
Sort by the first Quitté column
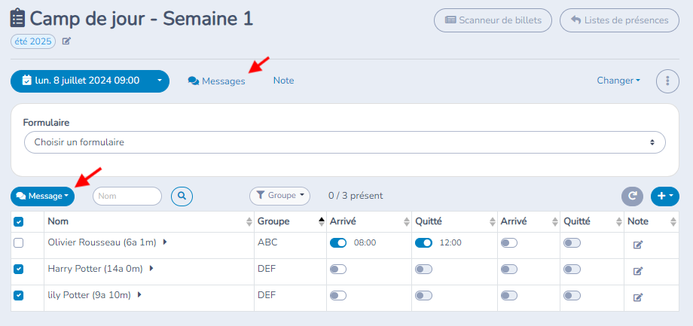[493, 222]
